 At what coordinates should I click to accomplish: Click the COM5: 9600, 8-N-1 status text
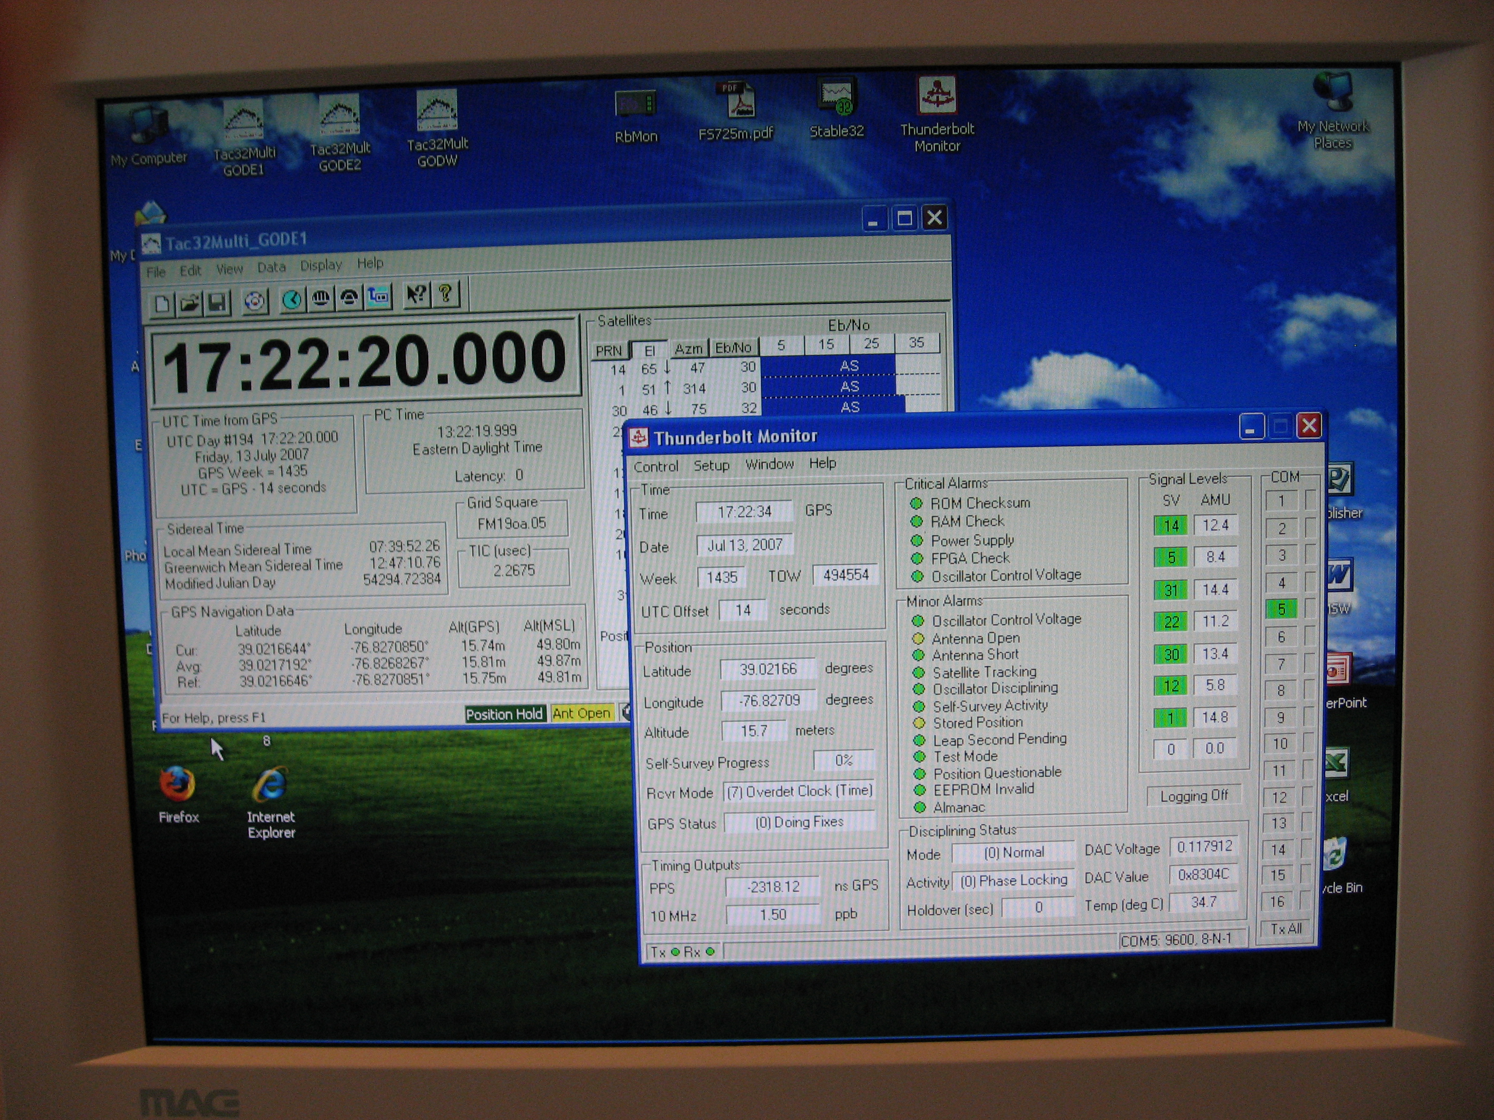point(1176,940)
